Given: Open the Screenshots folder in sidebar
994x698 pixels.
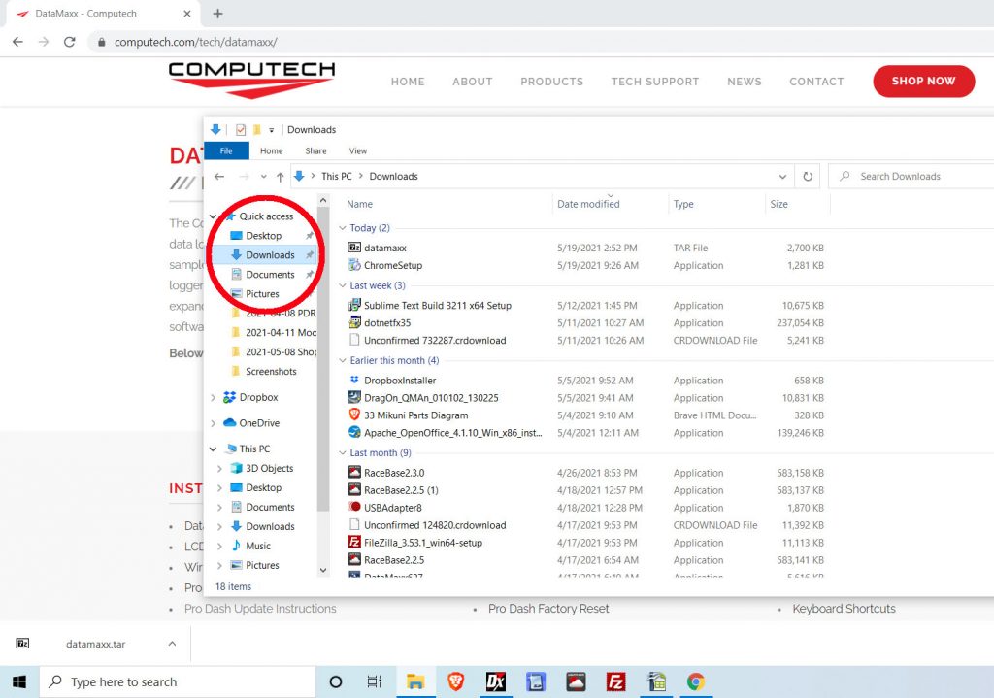Looking at the screenshot, I should click(271, 372).
